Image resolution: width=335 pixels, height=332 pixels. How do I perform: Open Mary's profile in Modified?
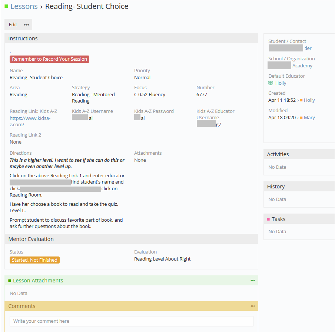coord(309,118)
